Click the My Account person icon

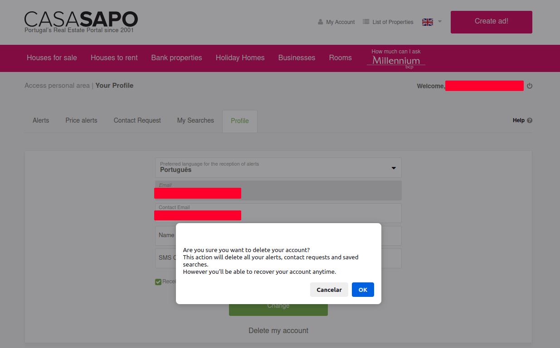click(x=321, y=22)
